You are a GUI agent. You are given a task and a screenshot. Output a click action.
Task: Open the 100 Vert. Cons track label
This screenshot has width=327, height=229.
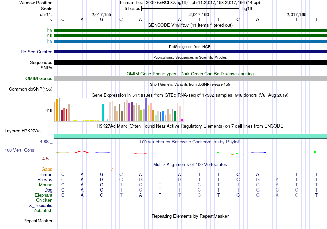click(x=19, y=150)
